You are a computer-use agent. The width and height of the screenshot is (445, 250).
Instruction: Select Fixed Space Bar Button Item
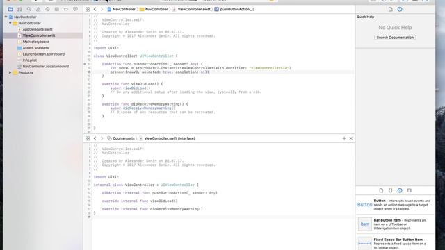point(395,243)
